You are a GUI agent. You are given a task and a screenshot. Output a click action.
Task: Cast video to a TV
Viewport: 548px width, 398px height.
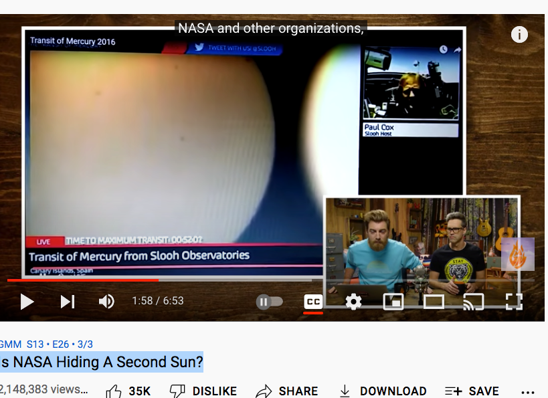pos(474,302)
